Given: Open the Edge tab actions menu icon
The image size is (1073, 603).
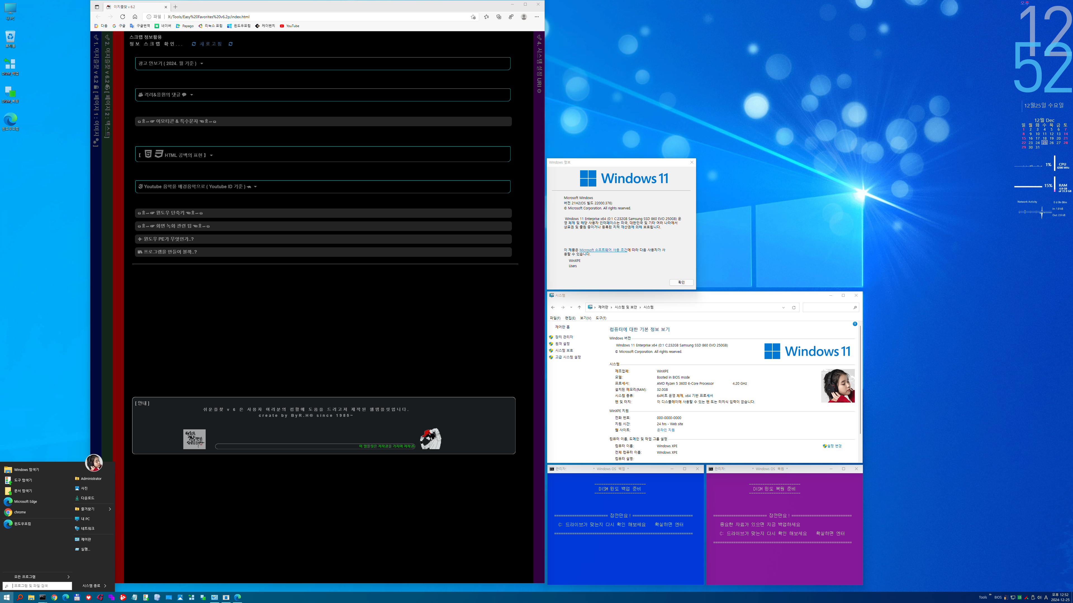Looking at the screenshot, I should (97, 7).
